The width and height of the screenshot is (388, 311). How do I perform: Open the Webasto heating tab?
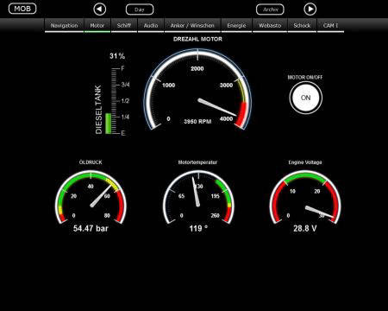pos(270,26)
